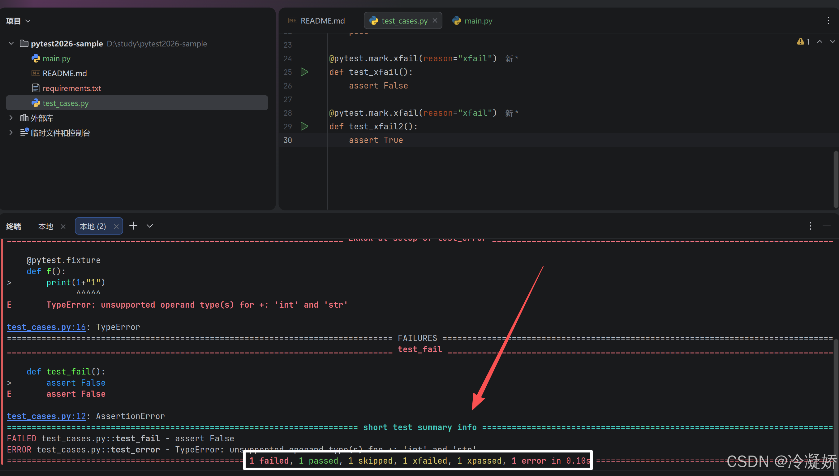Close the test_cases.py editor tab

point(435,21)
